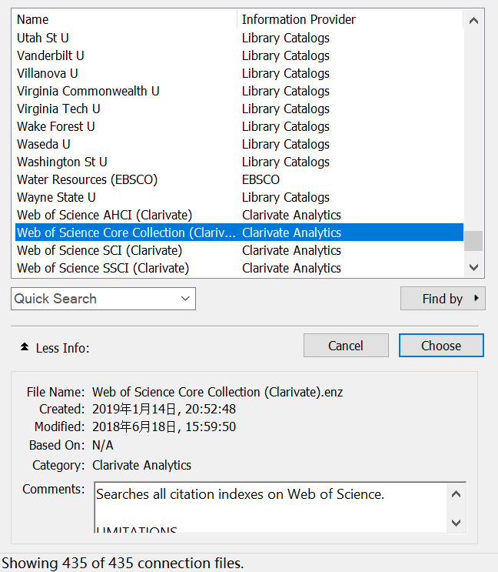Collapse the Less Info section arrow
Viewport: 498px width, 572px height.
(25, 347)
